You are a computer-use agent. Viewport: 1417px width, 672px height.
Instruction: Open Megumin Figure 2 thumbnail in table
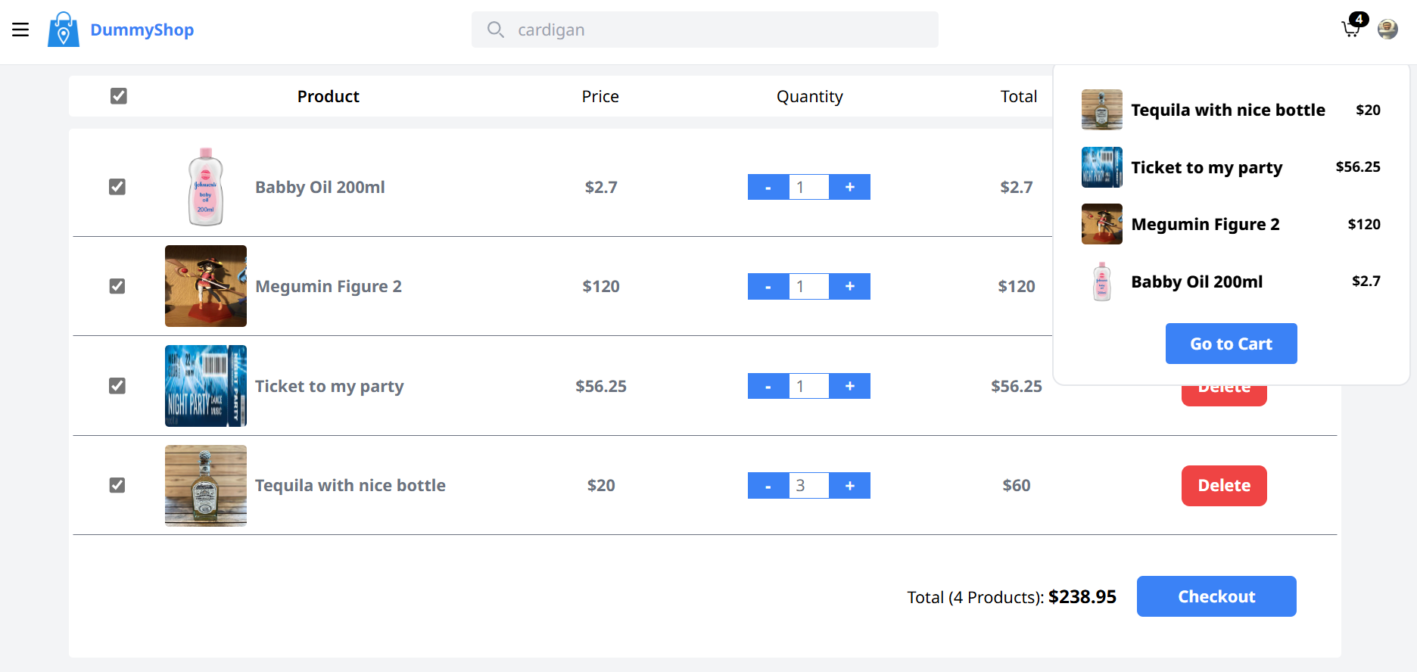coord(206,286)
